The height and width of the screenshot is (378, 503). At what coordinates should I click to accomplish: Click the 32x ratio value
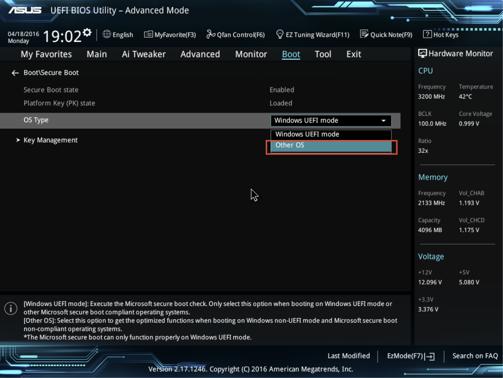coord(423,151)
